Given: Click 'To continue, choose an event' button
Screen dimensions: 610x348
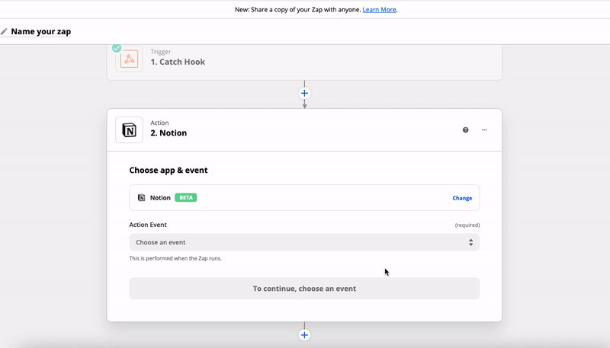Looking at the screenshot, I should 304,289.
